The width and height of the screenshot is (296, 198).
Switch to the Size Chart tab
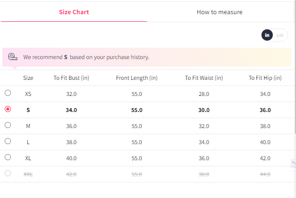coord(74,12)
